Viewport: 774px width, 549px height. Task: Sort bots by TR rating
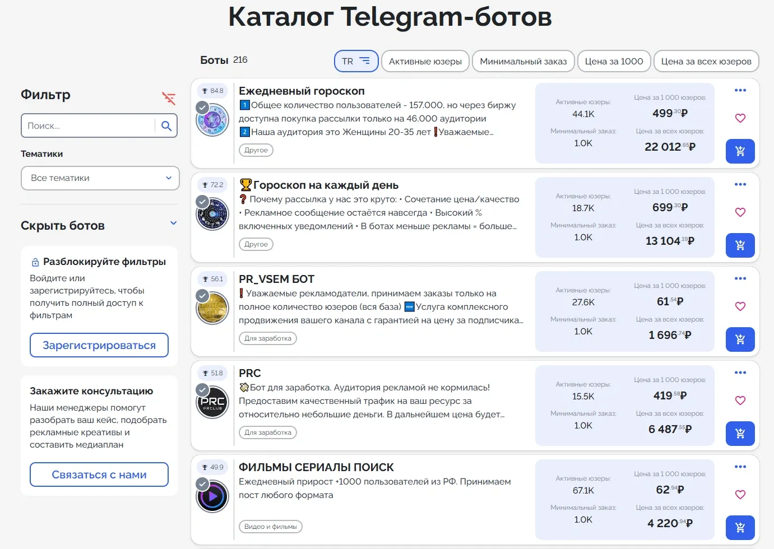click(x=356, y=61)
